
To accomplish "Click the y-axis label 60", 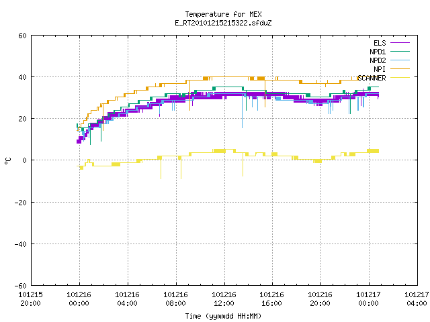I will (x=22, y=36).
